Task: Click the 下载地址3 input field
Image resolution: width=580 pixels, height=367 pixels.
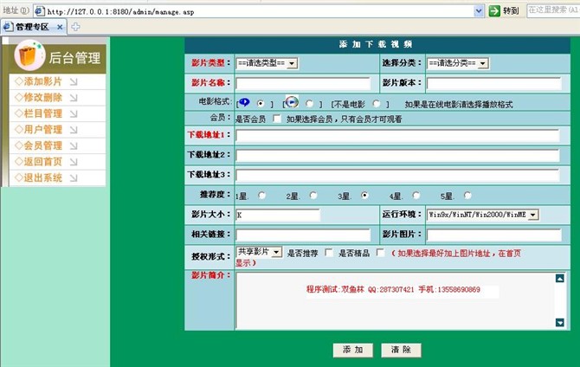Action: coord(397,176)
